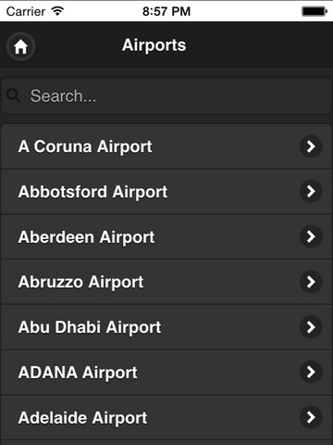
Task: Open ADANA Airport entry
Action: click(166, 372)
